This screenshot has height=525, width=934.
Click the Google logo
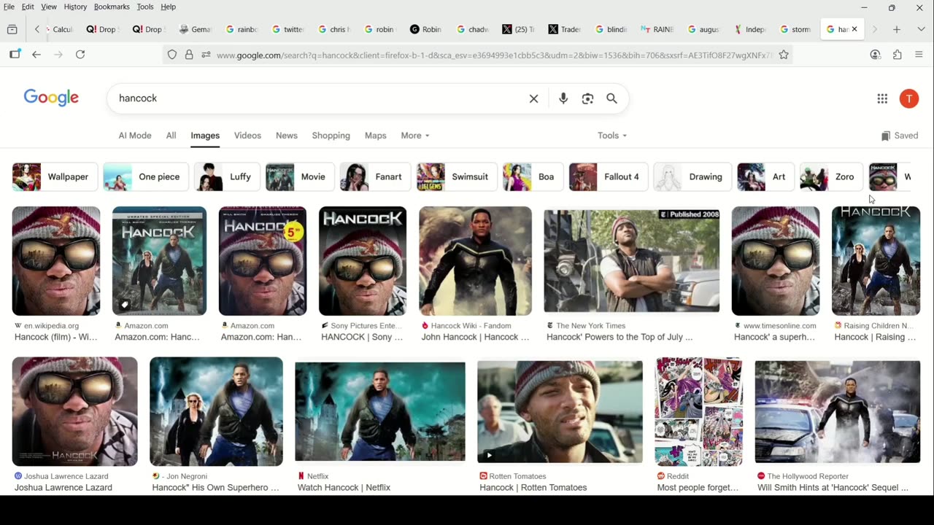(51, 98)
